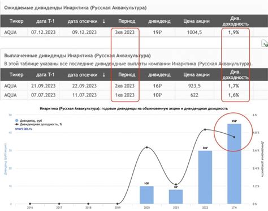Click the 'Ожидаемые дивиденды Инарктика' heading

(75, 8)
